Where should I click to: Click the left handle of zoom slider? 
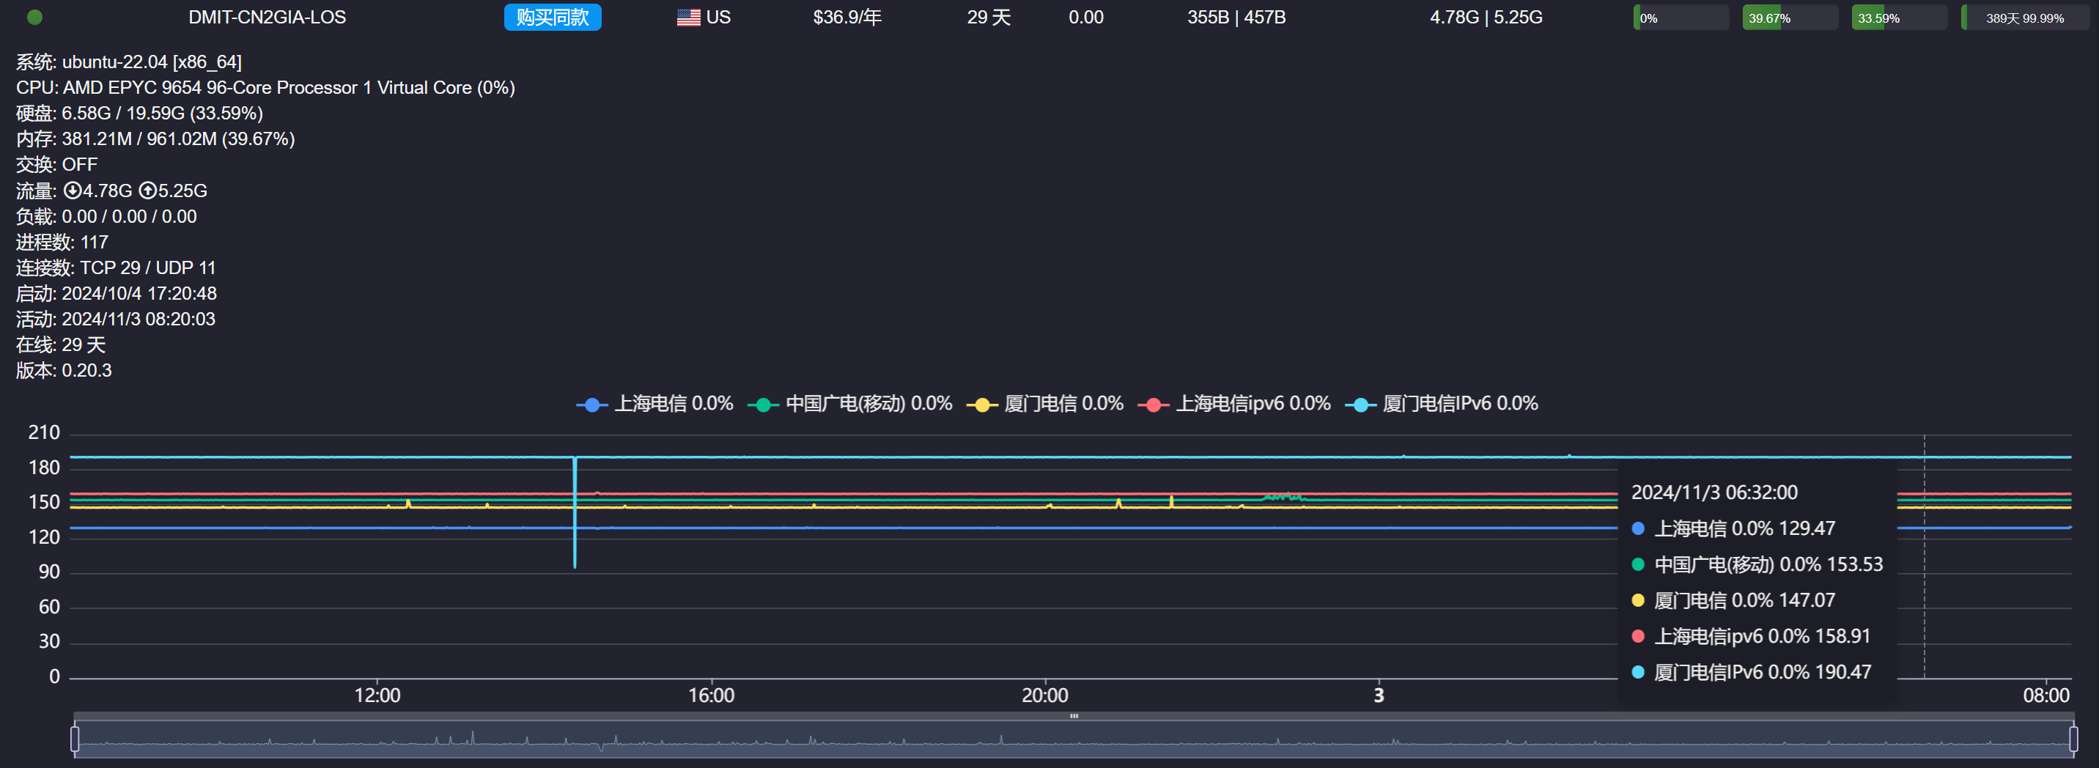coord(75,739)
